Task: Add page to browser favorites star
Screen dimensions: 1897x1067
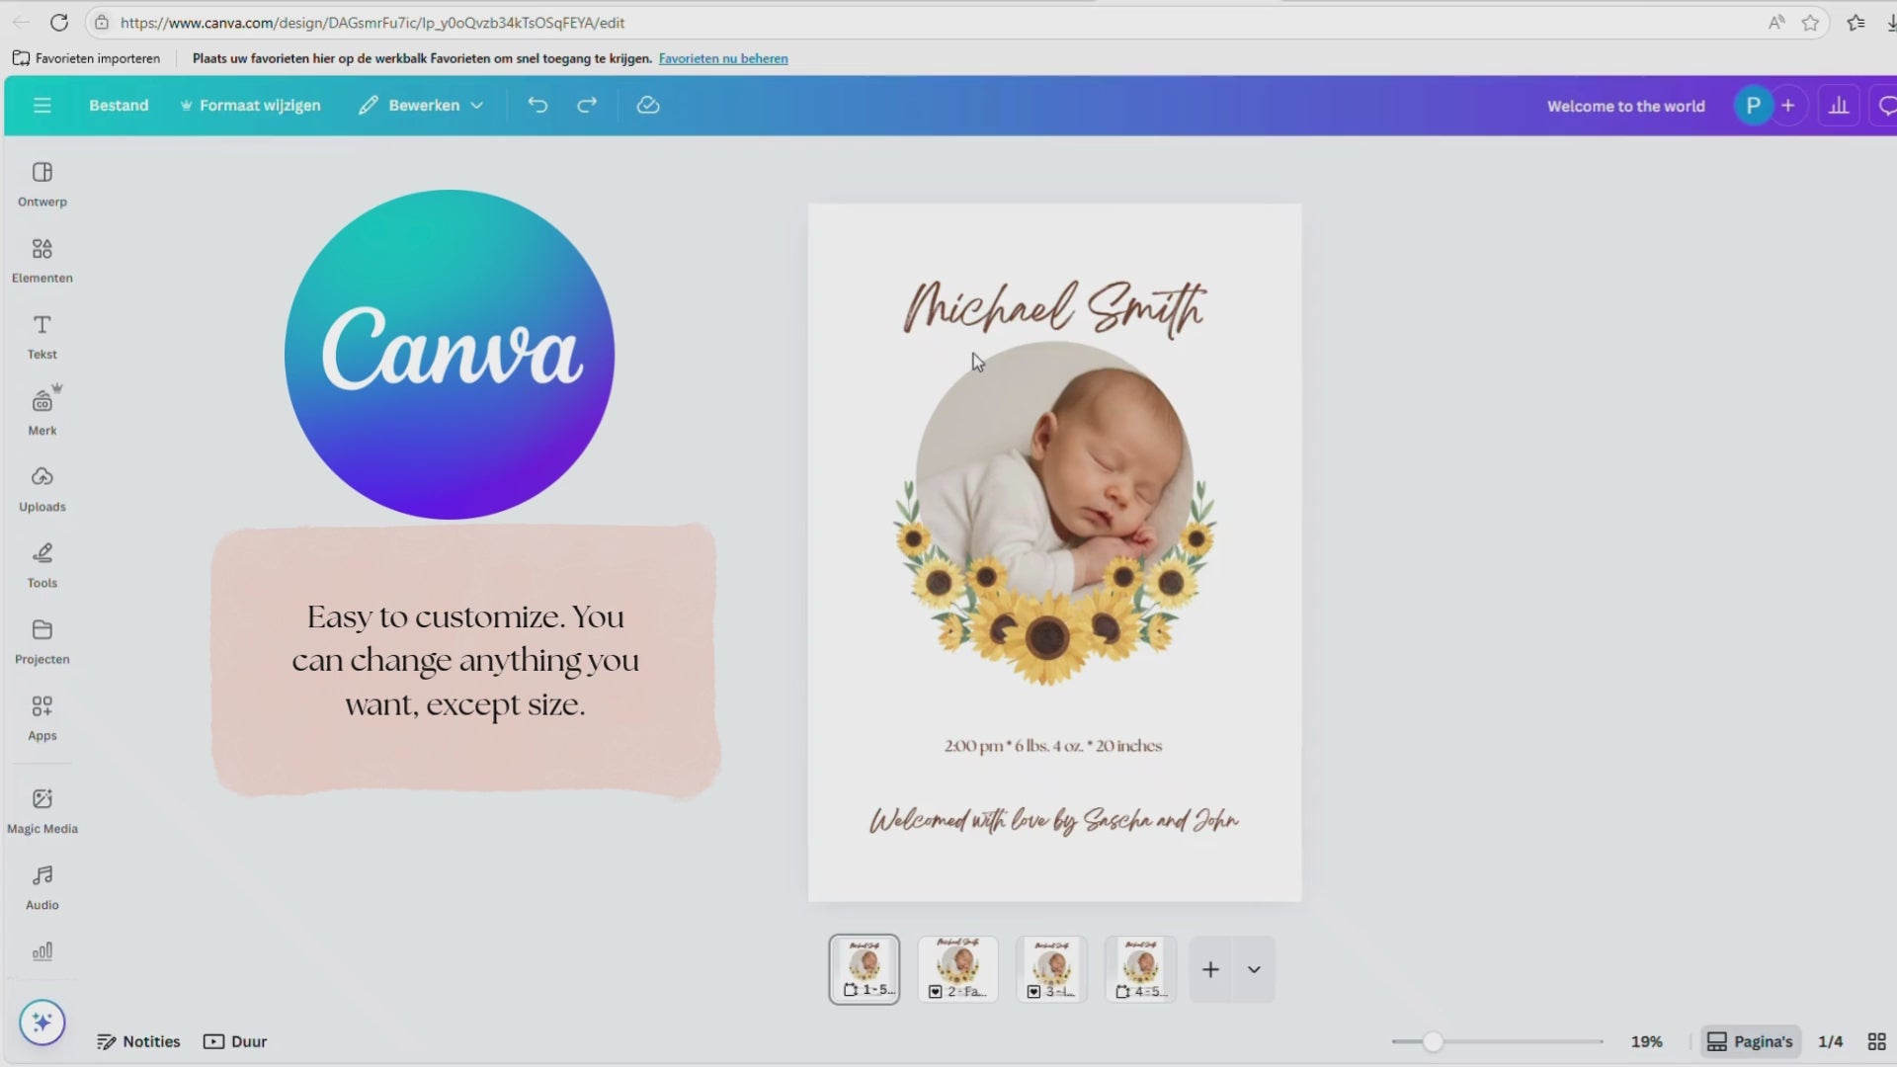Action: point(1810,22)
